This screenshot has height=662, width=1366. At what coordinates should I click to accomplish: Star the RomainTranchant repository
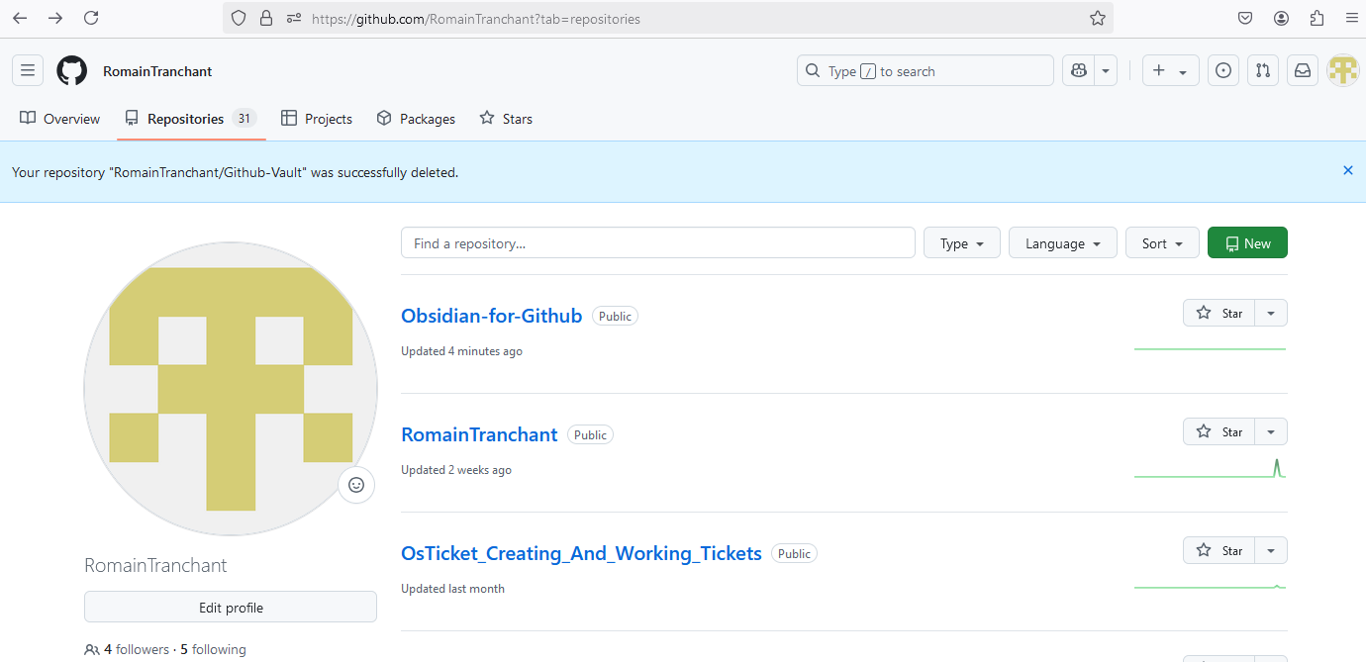(1220, 430)
